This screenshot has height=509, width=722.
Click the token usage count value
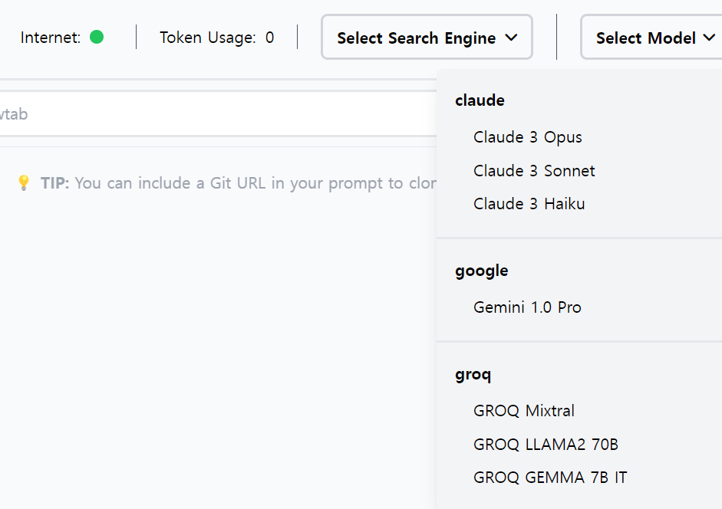[x=269, y=38]
